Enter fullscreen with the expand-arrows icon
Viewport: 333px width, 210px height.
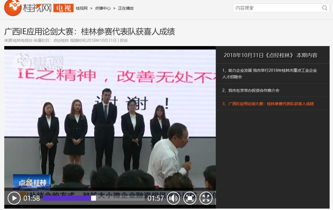coord(206,198)
